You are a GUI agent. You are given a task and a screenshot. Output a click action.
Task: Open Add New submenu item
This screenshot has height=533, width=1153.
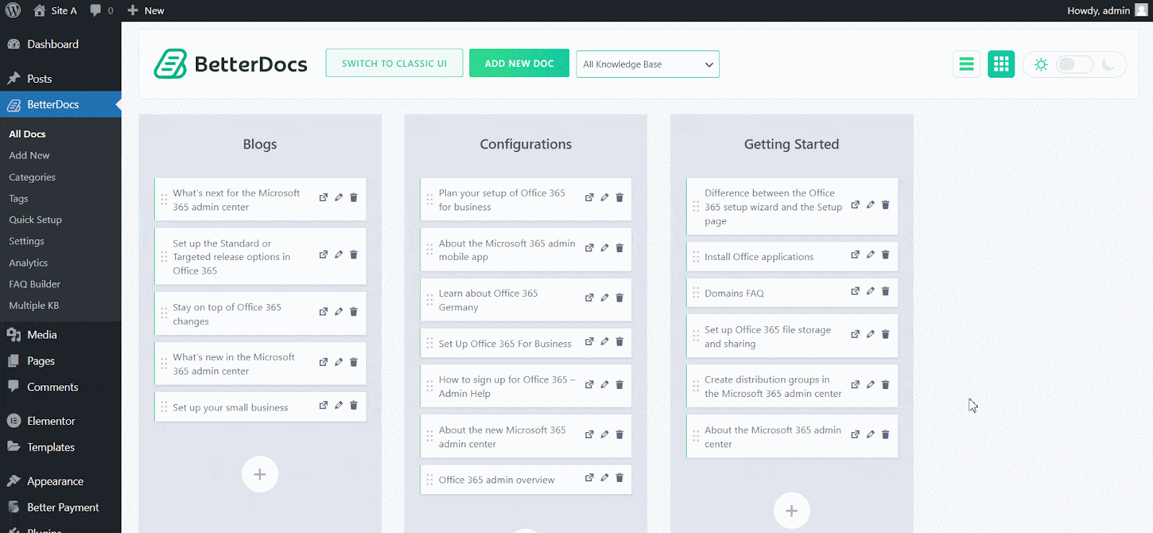[30, 156]
